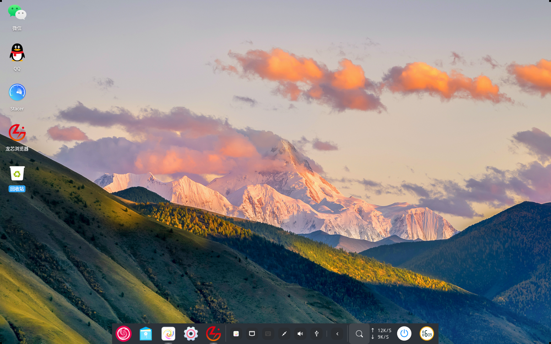Select the QQ penguin desktop icon
Image resolution: width=551 pixels, height=344 pixels.
[17, 52]
